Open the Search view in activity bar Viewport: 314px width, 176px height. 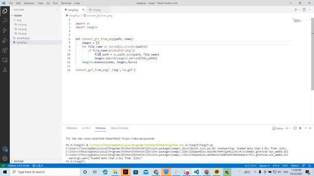point(5,21)
